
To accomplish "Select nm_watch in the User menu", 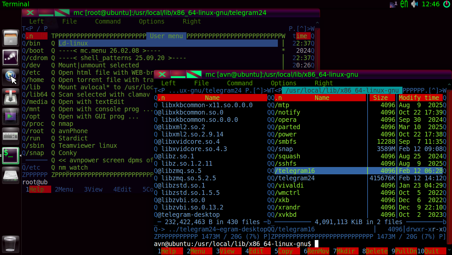I will click(x=73, y=167).
